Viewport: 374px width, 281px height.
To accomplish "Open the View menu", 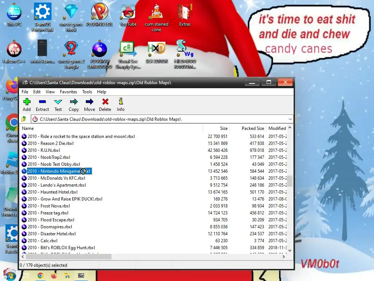I will [x=50, y=92].
